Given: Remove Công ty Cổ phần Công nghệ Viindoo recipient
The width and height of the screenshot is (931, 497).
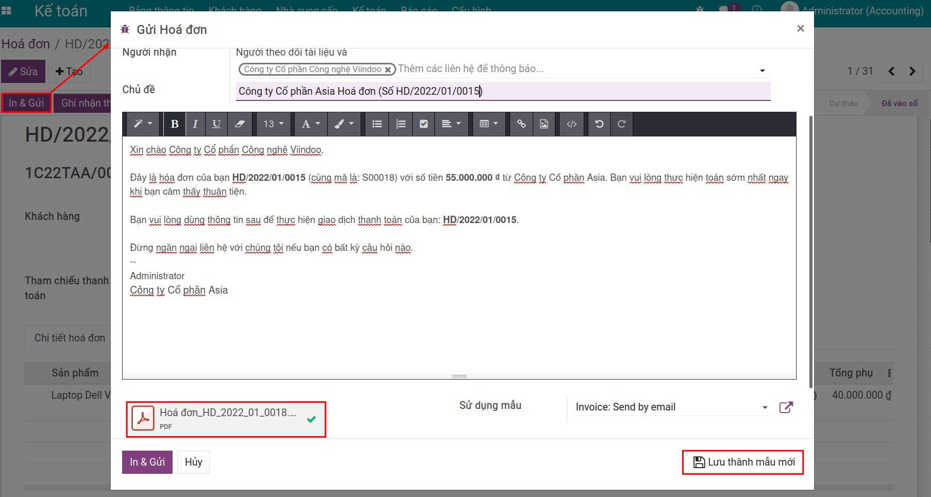Looking at the screenshot, I should pos(388,69).
